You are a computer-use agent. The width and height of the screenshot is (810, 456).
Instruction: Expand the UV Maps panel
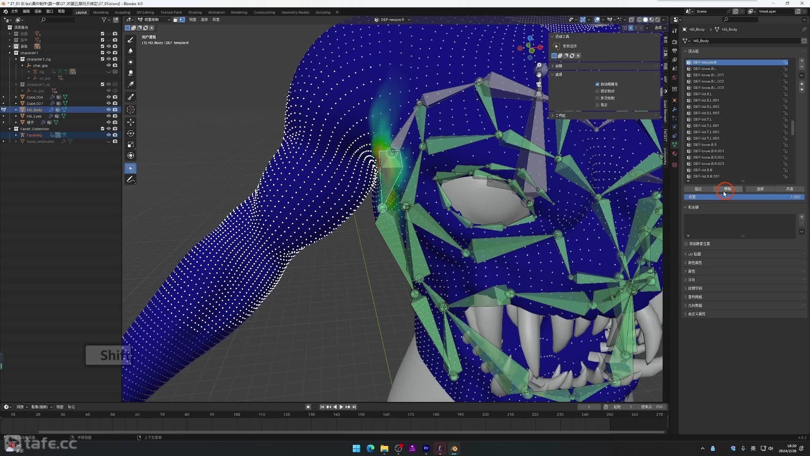[x=694, y=254]
